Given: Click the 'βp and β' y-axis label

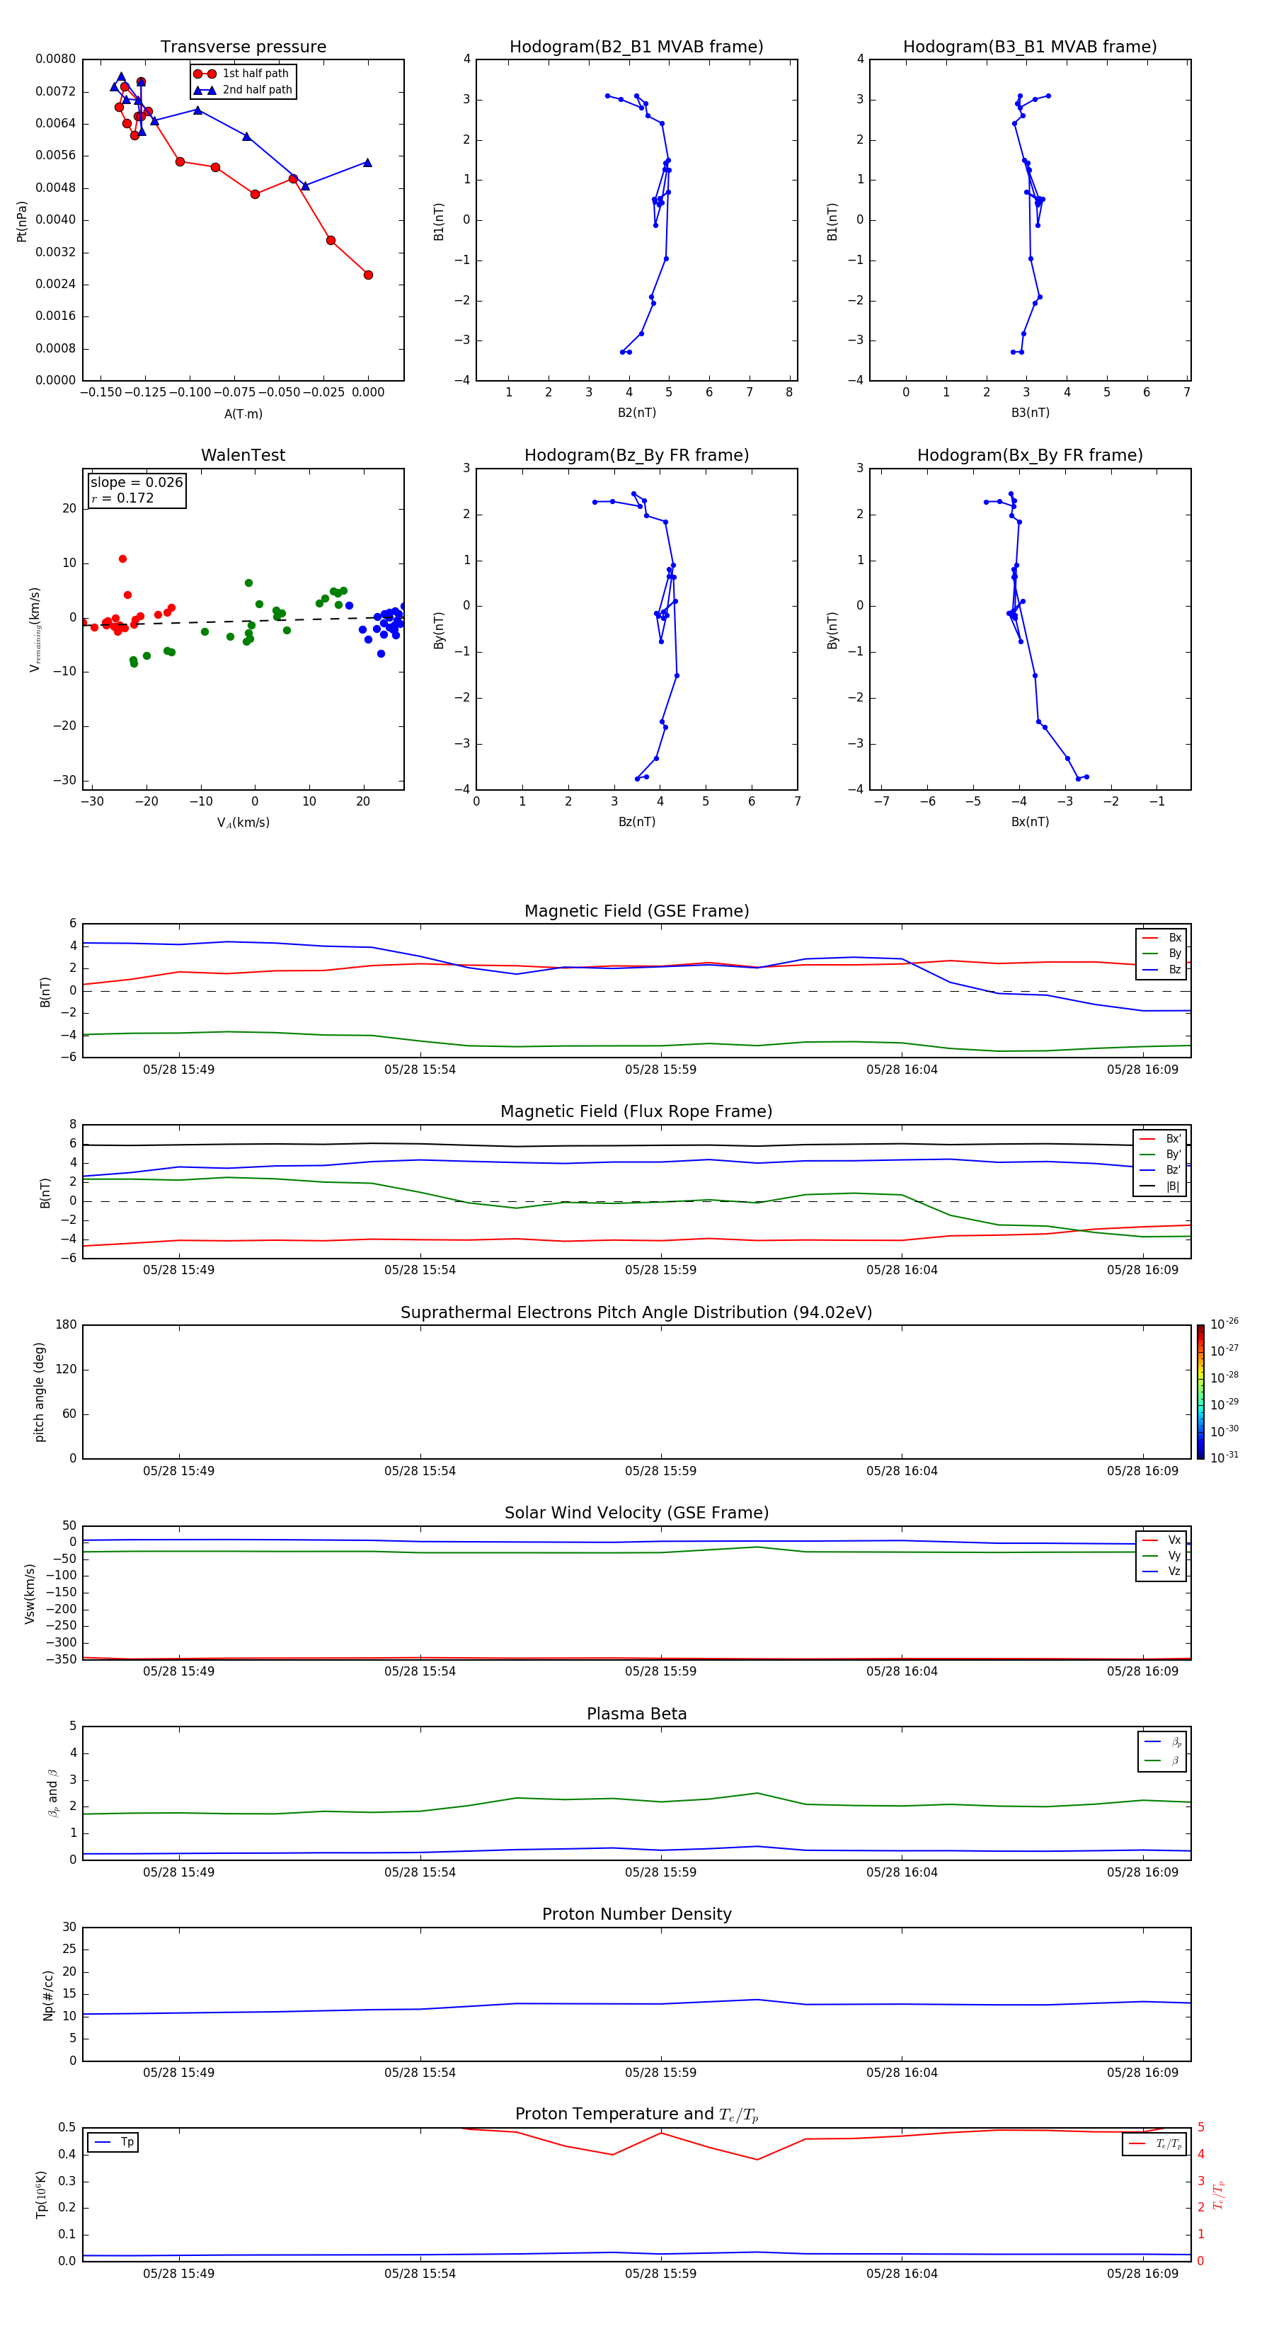Looking at the screenshot, I should (52, 1793).
